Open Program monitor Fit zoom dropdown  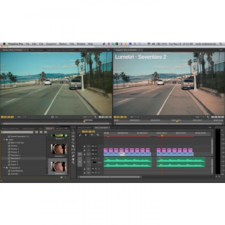(134, 117)
